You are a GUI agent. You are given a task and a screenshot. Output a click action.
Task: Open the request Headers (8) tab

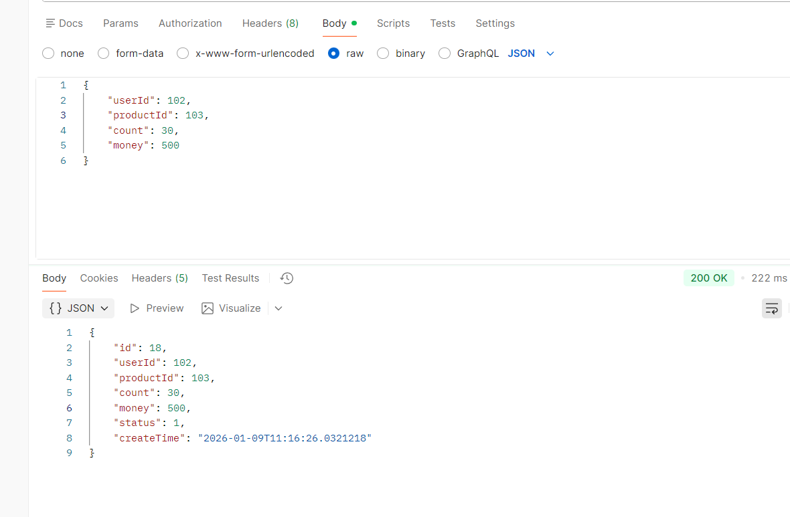tap(270, 23)
